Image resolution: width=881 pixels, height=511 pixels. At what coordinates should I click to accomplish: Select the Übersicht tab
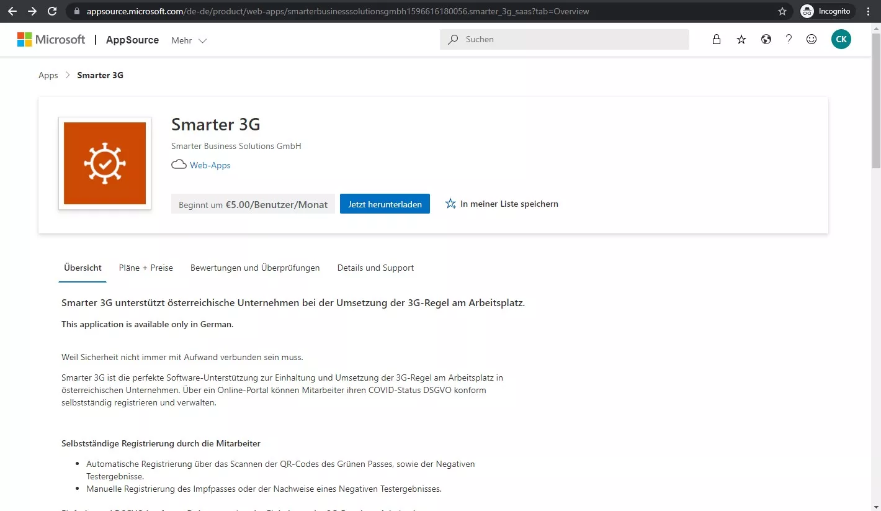click(x=83, y=268)
